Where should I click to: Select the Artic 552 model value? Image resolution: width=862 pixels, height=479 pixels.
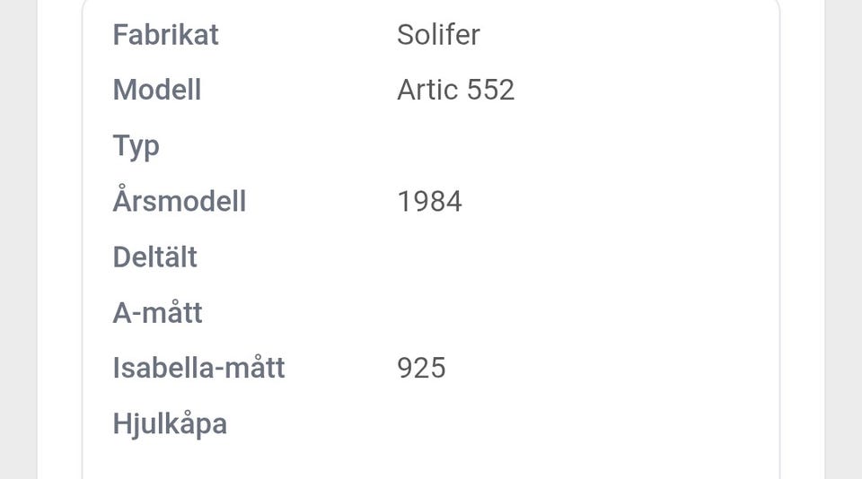(455, 91)
